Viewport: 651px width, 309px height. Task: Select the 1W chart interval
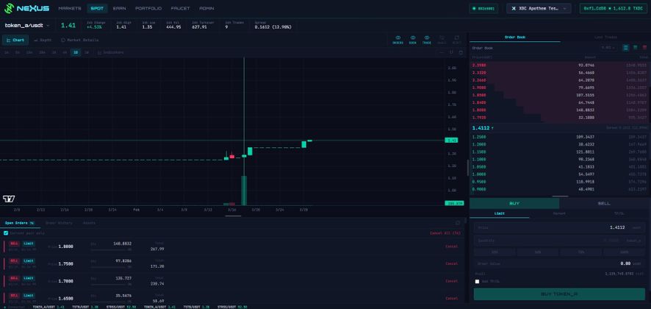(87, 52)
